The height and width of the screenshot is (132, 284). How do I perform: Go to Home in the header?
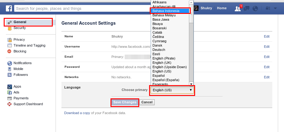(222, 8)
